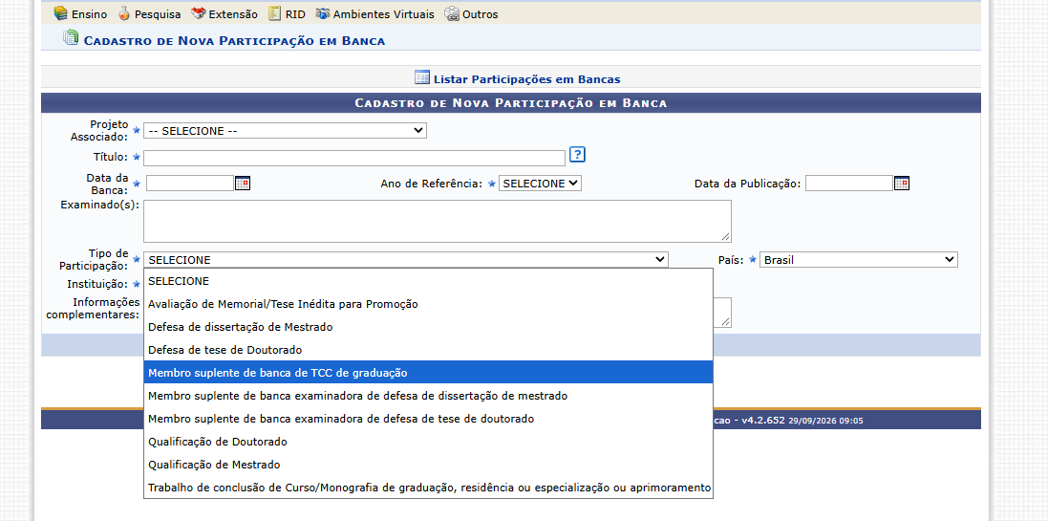Choose Trabalho de conclusão de Curso/Monografia option
The height and width of the screenshot is (521, 1048).
(x=428, y=488)
